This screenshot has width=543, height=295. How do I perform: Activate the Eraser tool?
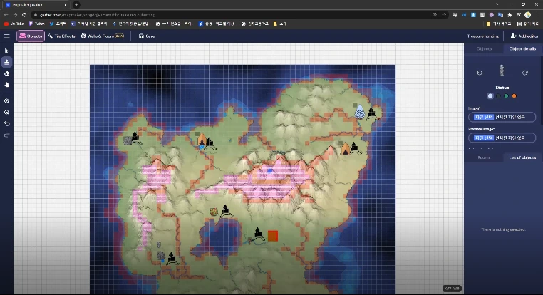6,73
